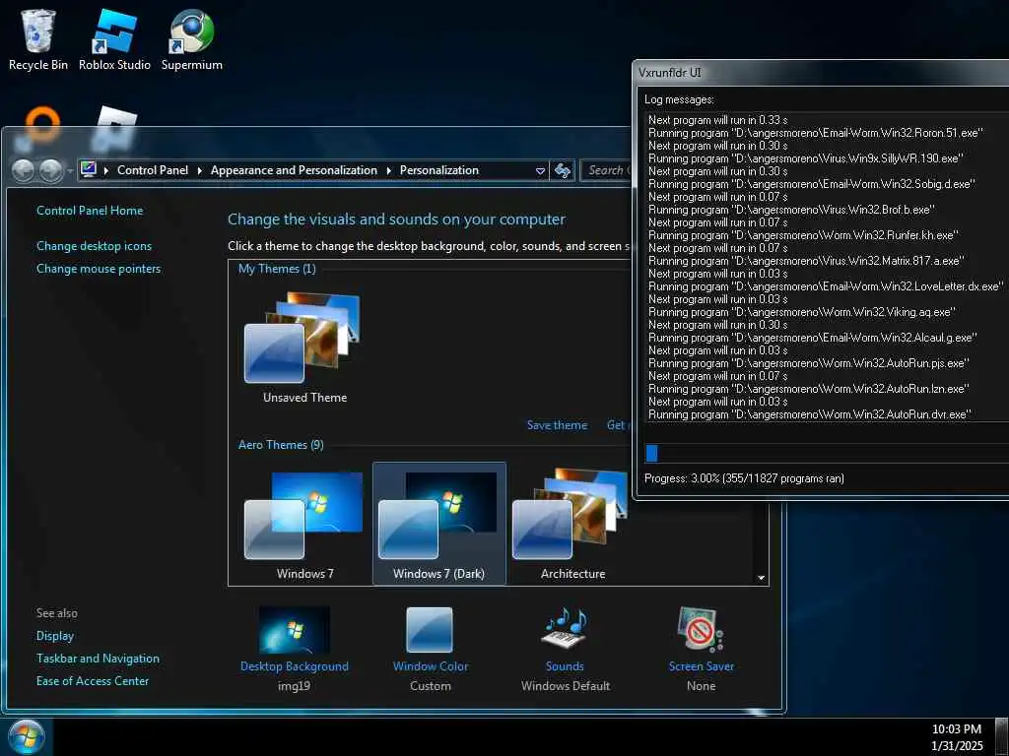
Task: Click the Save theme link
Action: [557, 425]
